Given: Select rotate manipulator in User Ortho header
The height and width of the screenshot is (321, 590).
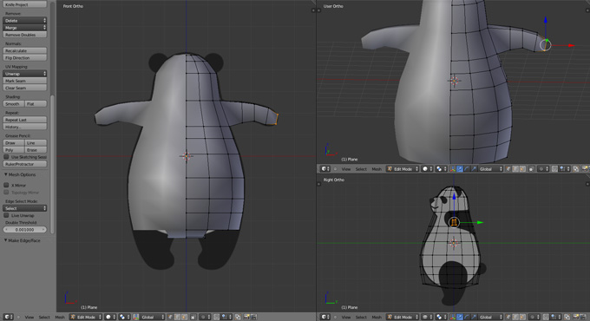Looking at the screenshot, I should coord(467,169).
